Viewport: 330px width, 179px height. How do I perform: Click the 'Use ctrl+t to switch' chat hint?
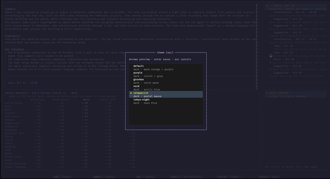click(x=291, y=167)
